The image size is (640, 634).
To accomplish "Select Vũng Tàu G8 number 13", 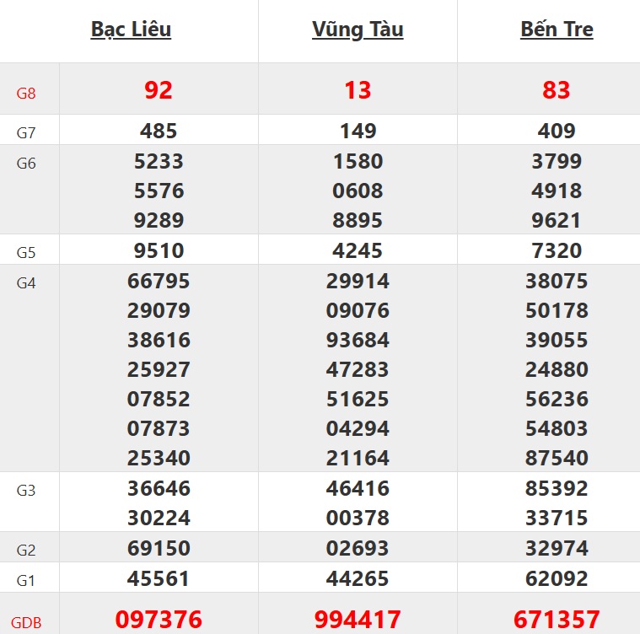I will coord(358,90).
